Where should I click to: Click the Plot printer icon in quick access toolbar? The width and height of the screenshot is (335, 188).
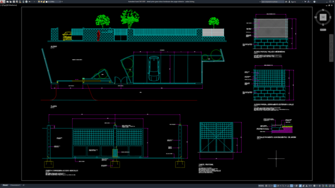pyautogui.click(x=27, y=2)
